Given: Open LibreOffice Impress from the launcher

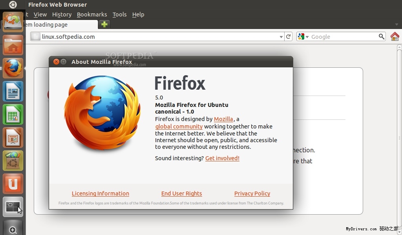Looking at the screenshot, I should [13, 137].
